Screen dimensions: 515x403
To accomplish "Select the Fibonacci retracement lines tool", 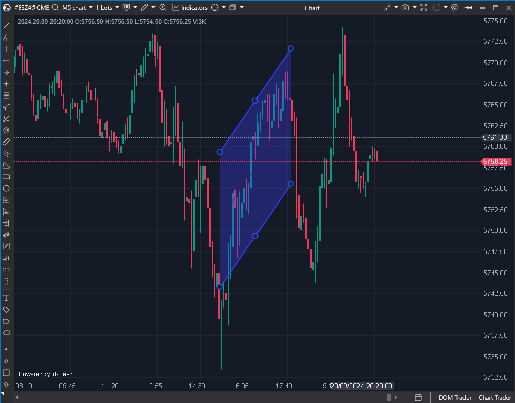I will tap(6, 95).
